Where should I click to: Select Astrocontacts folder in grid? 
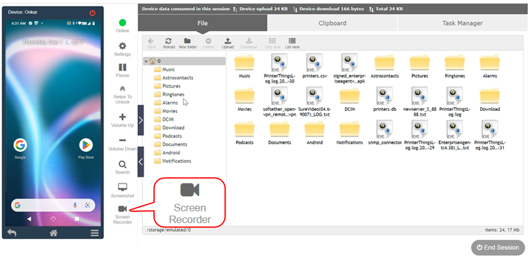click(x=385, y=66)
